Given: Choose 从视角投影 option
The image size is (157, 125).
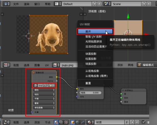Looking at the screenshot, I should 95,71.
